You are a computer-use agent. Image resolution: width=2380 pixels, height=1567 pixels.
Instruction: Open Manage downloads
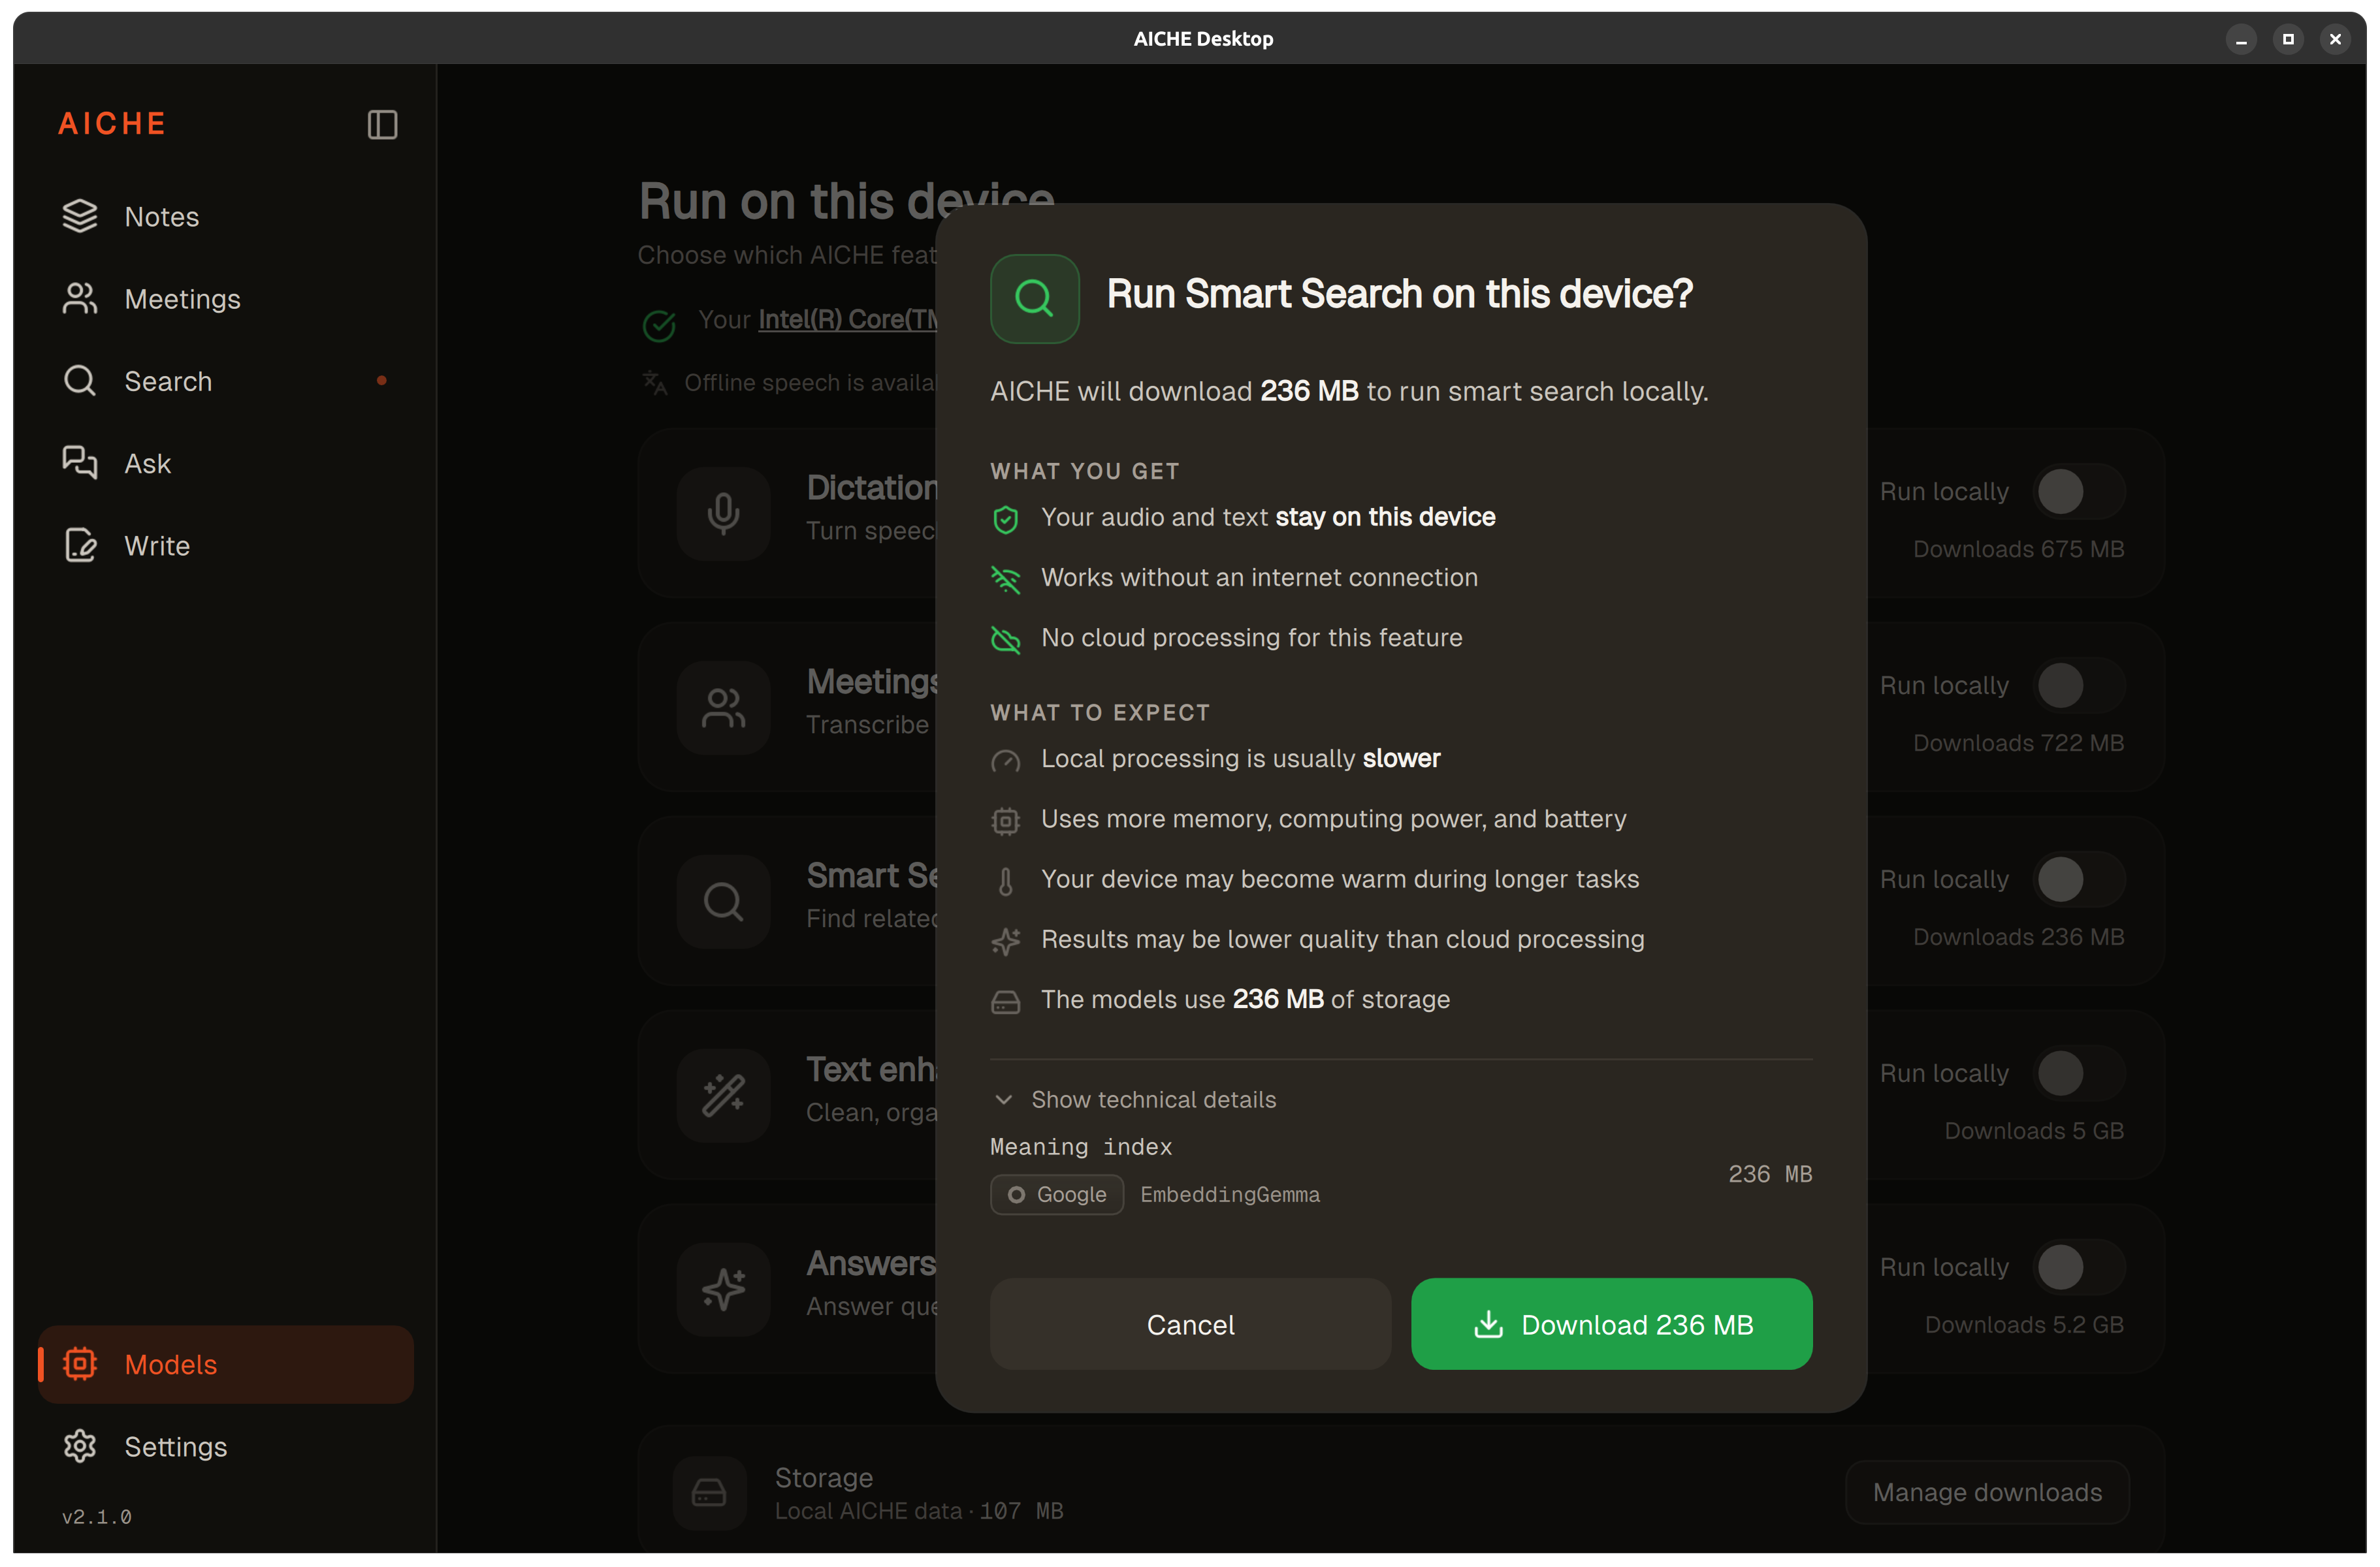1987,1492
